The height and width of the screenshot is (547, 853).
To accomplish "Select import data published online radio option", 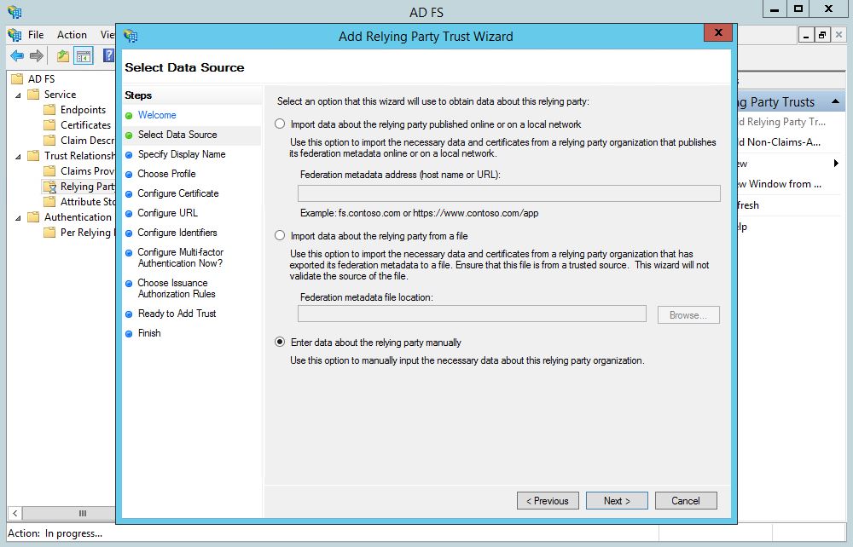I will [280, 124].
